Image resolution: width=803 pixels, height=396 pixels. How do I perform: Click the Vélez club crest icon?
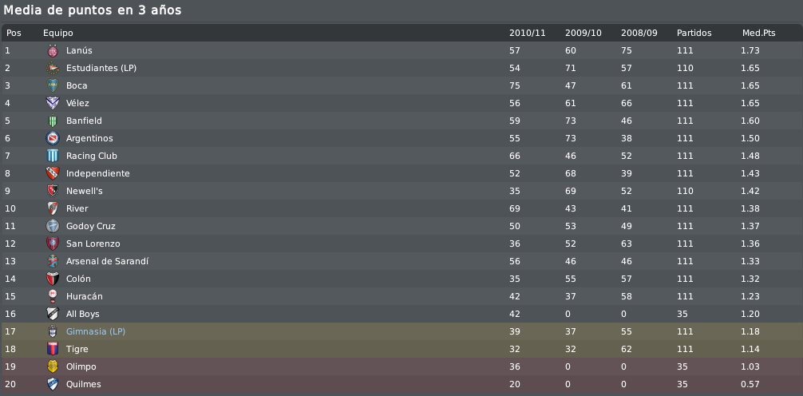click(53, 103)
